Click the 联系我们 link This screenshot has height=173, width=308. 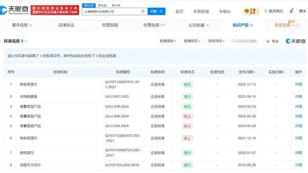(276, 11)
